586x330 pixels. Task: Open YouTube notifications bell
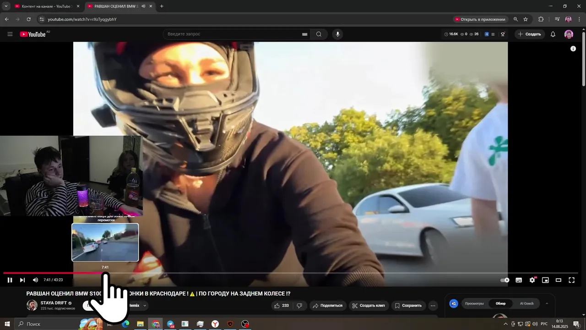pyautogui.click(x=553, y=34)
